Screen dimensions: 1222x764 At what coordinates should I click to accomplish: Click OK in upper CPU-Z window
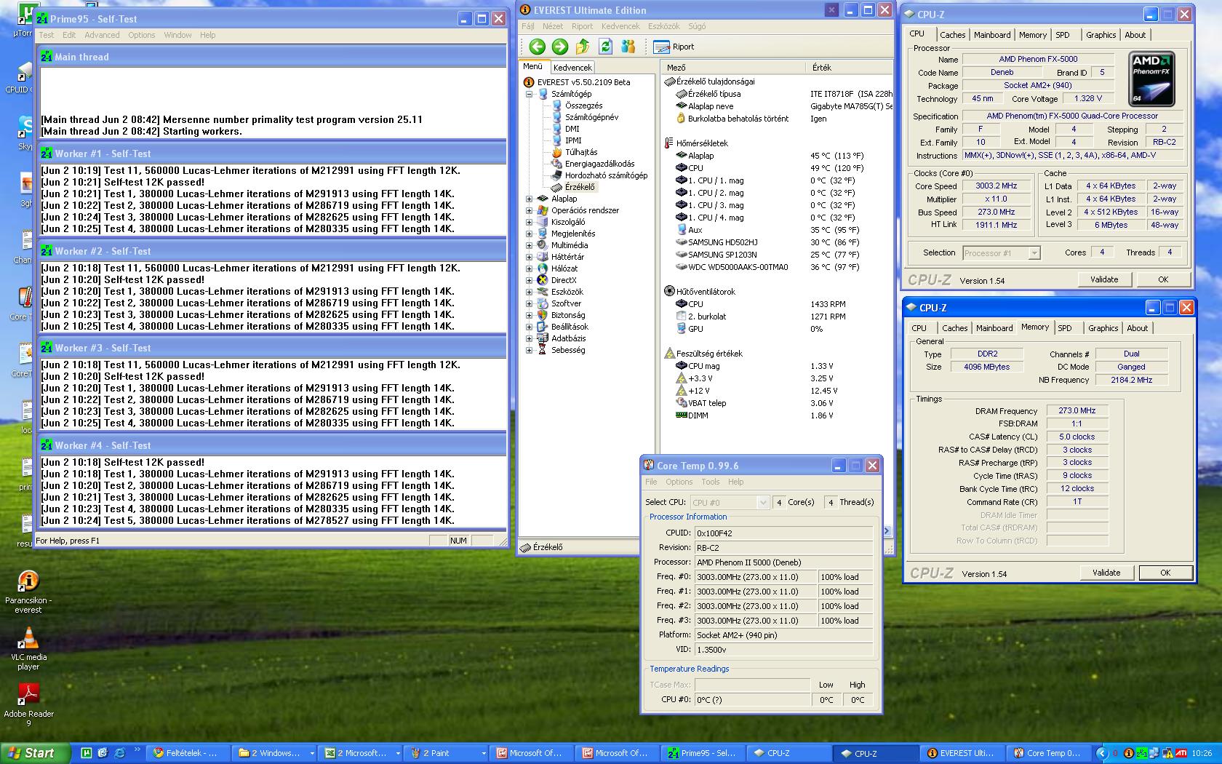pos(1163,279)
